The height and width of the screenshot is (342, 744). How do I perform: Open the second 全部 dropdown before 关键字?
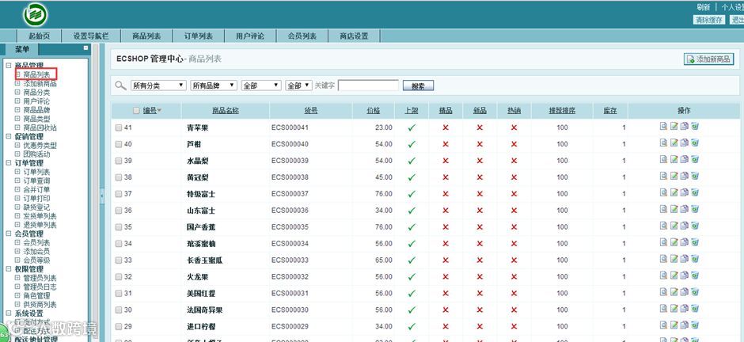pyautogui.click(x=299, y=85)
